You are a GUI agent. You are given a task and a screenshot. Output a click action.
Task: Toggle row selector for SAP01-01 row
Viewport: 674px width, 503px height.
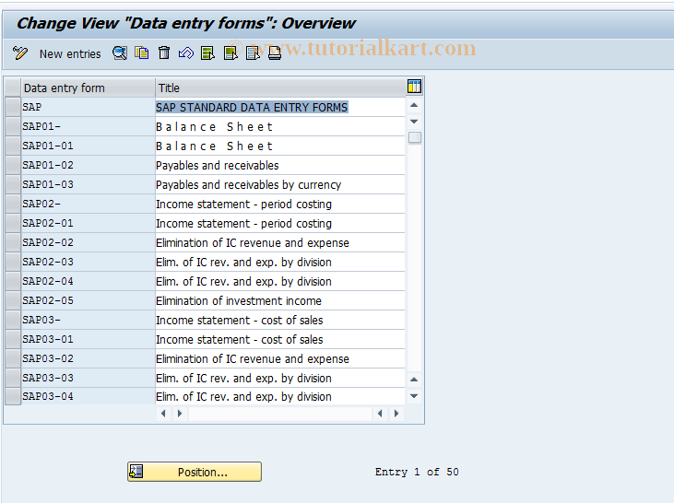13,146
